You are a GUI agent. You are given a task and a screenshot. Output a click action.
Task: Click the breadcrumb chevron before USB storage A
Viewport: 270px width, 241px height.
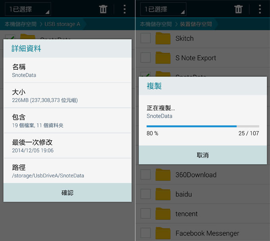(40, 24)
